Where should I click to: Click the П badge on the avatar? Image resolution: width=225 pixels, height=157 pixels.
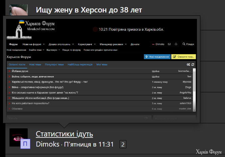point(25,144)
